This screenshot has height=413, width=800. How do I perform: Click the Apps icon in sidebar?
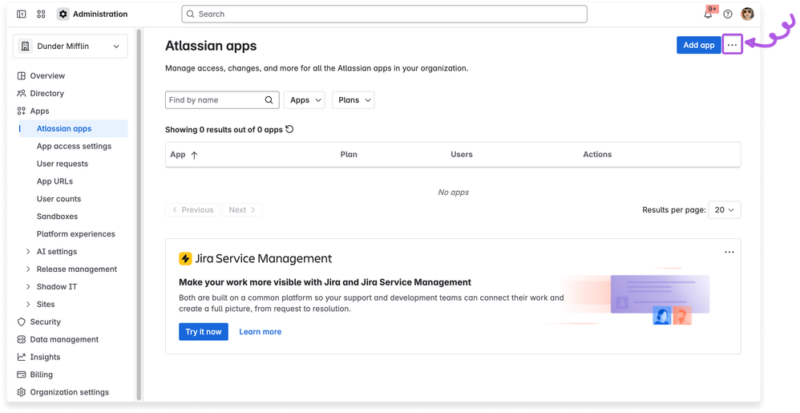pos(21,111)
